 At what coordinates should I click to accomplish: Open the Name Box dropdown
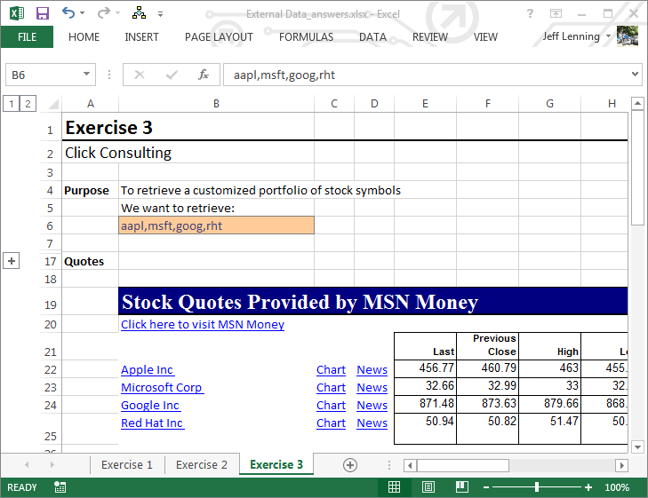pyautogui.click(x=87, y=75)
